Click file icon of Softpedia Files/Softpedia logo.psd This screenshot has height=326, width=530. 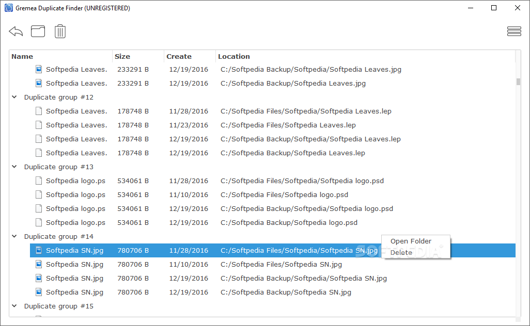(x=39, y=194)
